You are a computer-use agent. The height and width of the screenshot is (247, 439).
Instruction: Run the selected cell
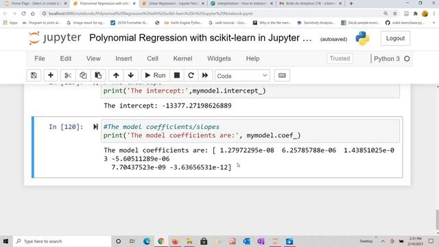pos(156,75)
